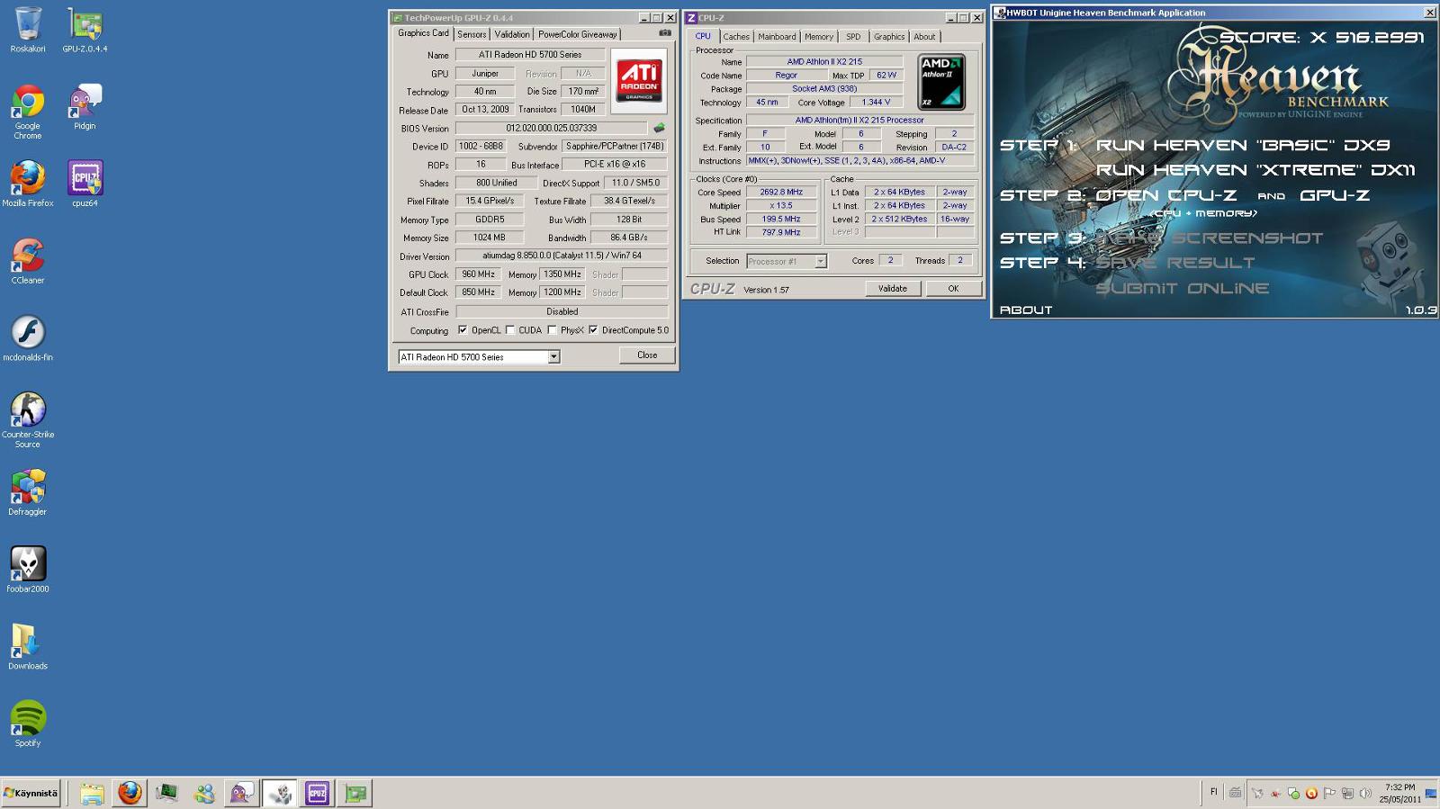Viewport: 1440px width, 809px height.
Task: Launch Mozilla Firefox desktop shortcut
Action: [x=28, y=184]
